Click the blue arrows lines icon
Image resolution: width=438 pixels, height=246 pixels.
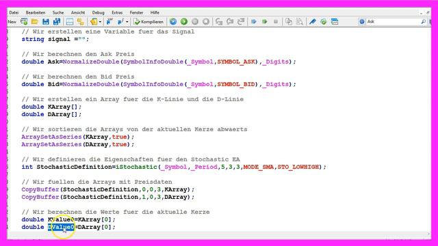tap(254, 21)
